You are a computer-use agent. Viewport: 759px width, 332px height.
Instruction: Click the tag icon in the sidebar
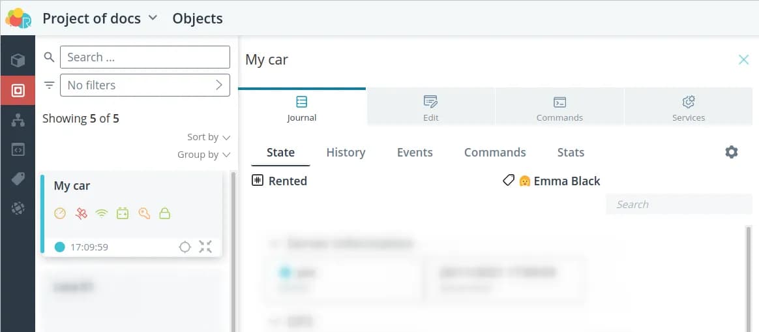coord(18,179)
